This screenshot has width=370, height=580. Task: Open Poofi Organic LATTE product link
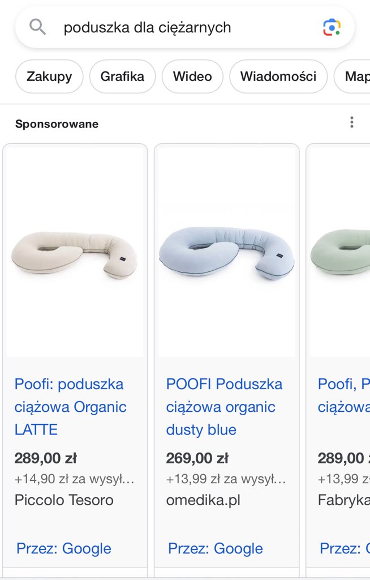(x=70, y=407)
